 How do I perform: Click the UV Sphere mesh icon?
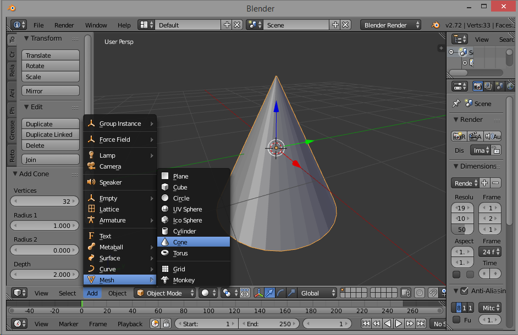(x=165, y=209)
